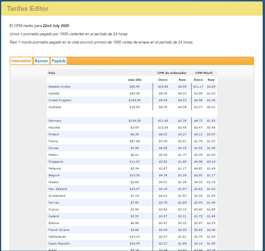Select the PopAds tab

pyautogui.click(x=59, y=61)
